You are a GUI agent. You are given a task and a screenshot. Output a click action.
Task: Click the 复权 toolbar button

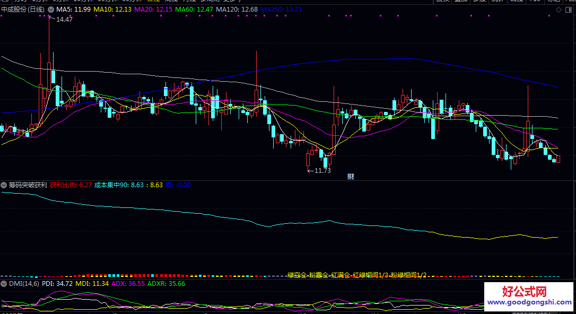point(443,1)
